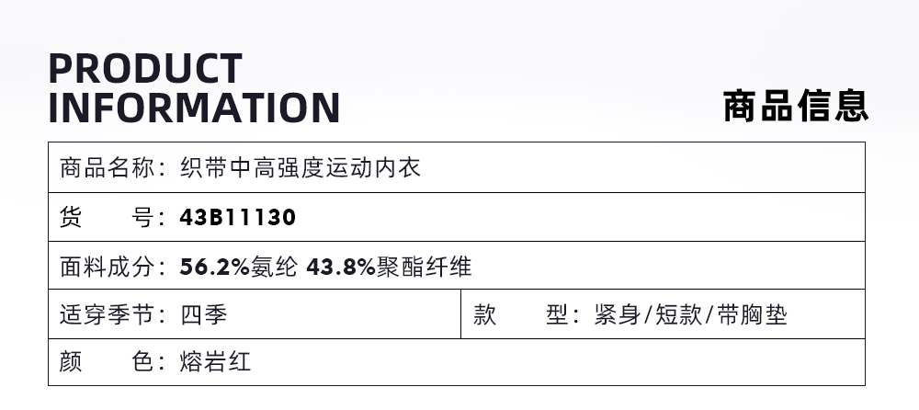Click the 43.8% percentage value
Screen dimensions: 919x410
(x=341, y=268)
